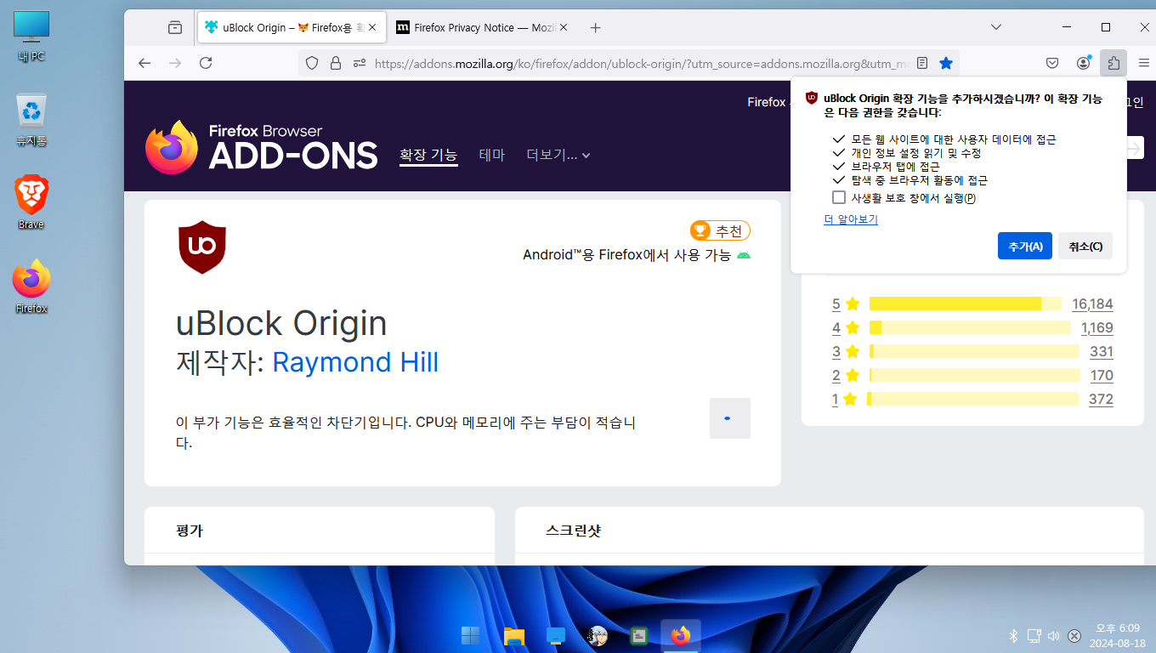Open the Raymond Hill author link
Image resolution: width=1156 pixels, height=653 pixels.
pos(355,362)
